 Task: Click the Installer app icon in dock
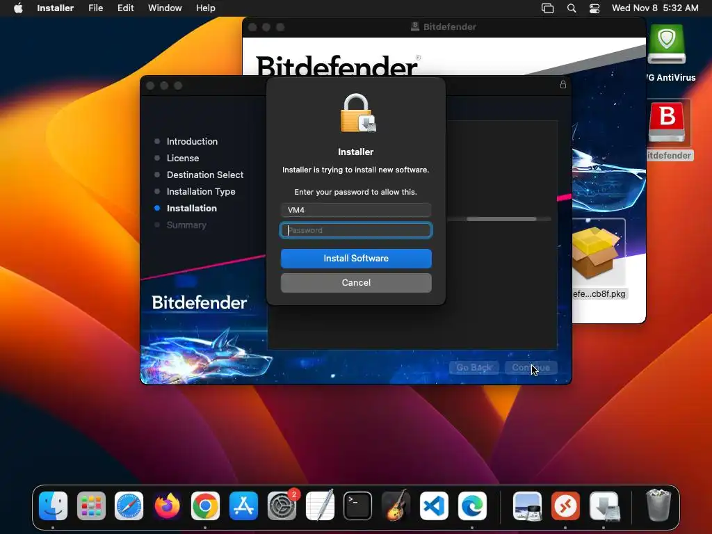coord(604,506)
